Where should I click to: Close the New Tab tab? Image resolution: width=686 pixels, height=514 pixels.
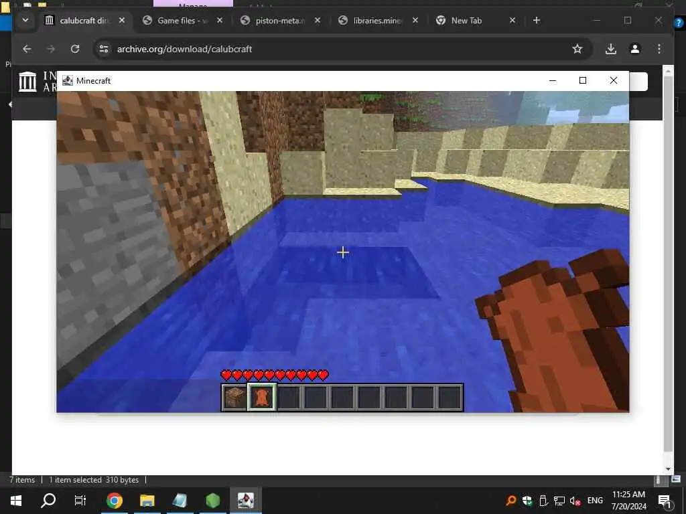pos(512,21)
